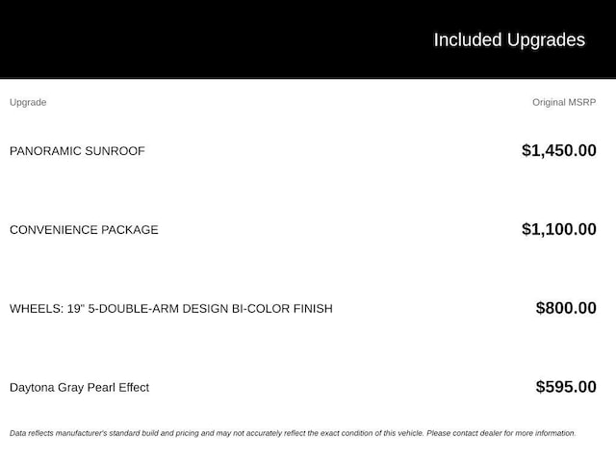Click the Included Upgrades heading

(x=509, y=40)
